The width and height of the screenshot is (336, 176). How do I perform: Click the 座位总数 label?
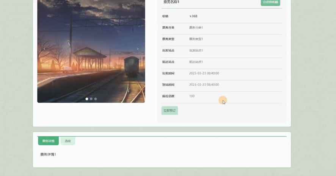point(168,96)
